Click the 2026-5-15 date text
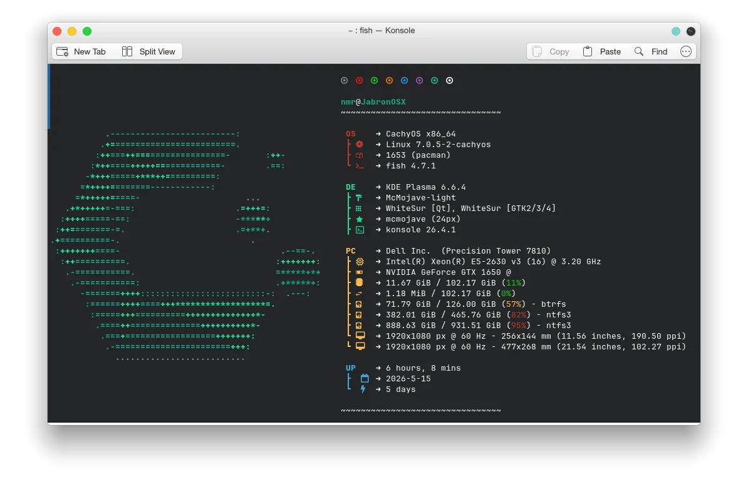The width and height of the screenshot is (748, 479). coord(408,379)
